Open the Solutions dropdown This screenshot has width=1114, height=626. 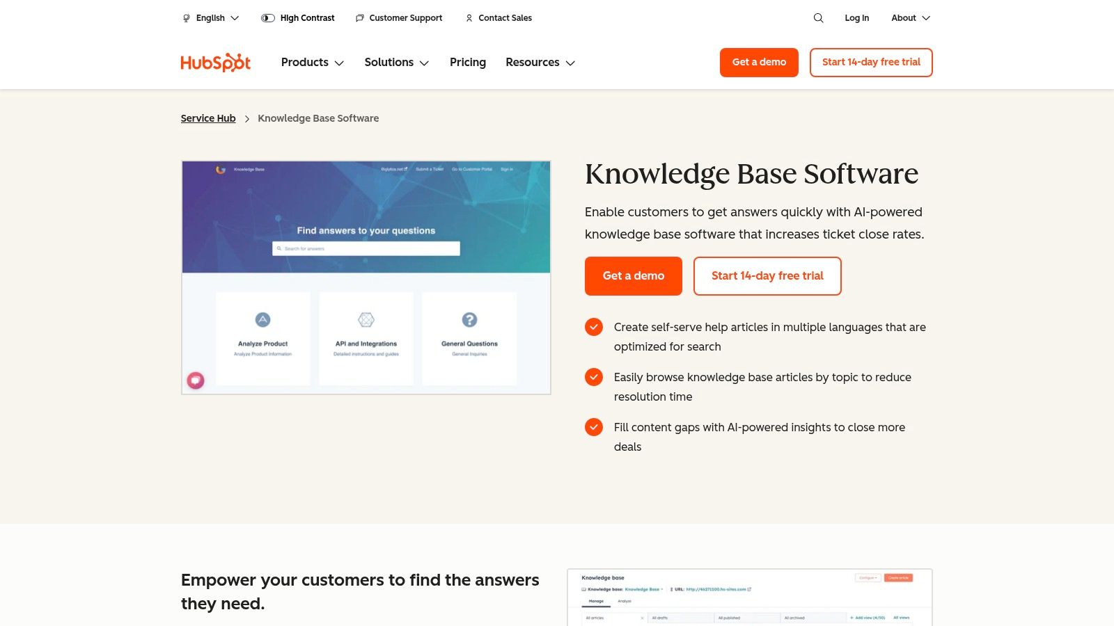[396, 63]
